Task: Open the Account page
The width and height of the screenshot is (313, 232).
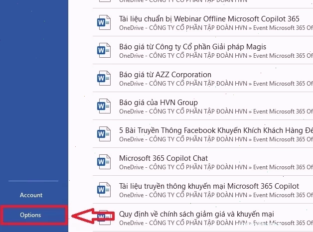Action: [x=31, y=195]
